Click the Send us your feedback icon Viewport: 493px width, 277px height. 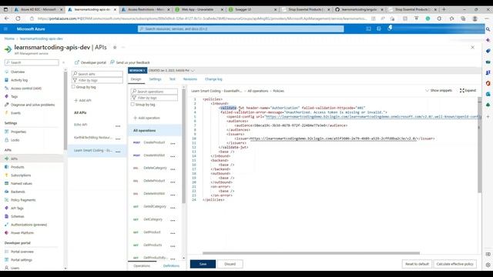[112, 62]
